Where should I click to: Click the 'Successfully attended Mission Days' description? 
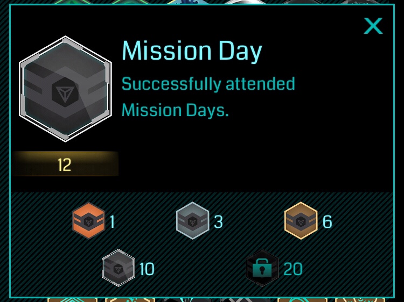208,97
